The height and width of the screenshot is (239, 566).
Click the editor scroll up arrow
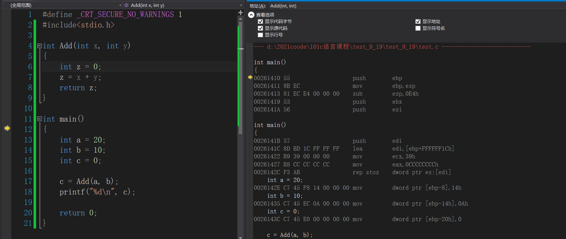240,19
